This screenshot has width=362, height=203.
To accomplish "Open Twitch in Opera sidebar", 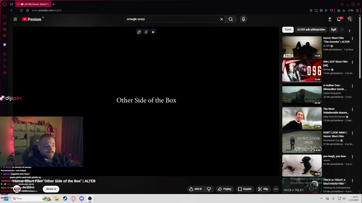I will tap(5, 45).
